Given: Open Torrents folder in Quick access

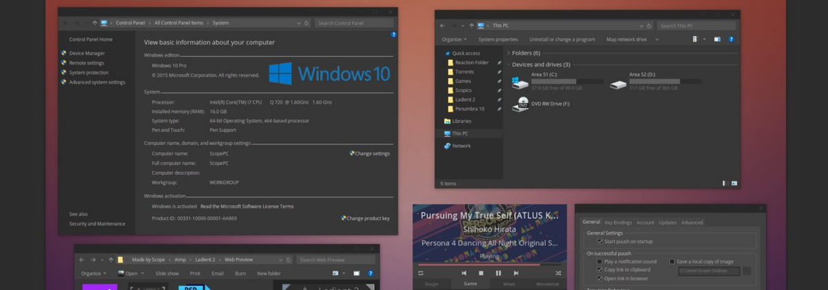Looking at the screenshot, I should [464, 72].
